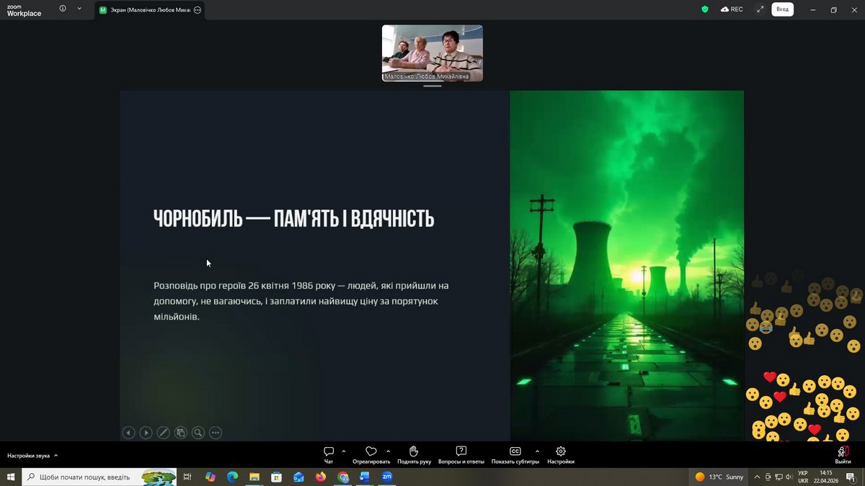Click the Маловічко Любов Михайлівна video thumbnail
The image size is (865, 486).
(432, 52)
